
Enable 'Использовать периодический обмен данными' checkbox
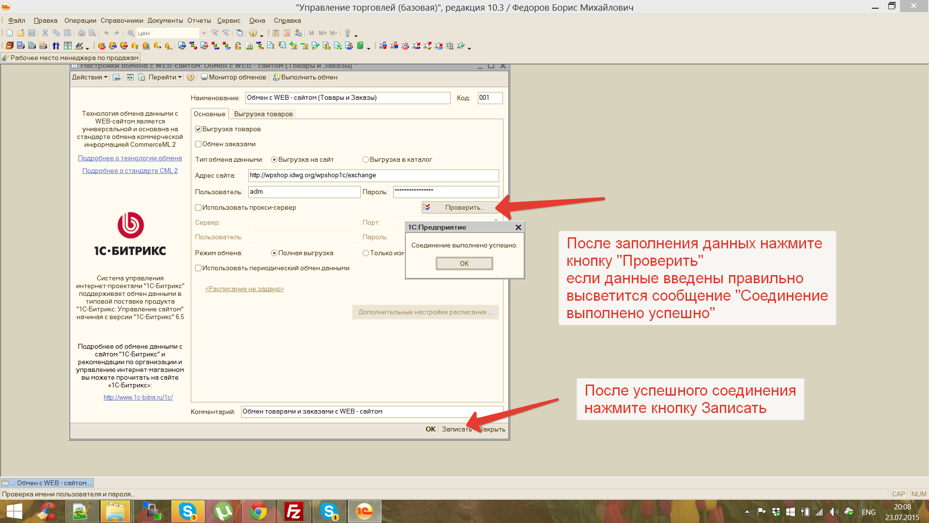pos(198,268)
